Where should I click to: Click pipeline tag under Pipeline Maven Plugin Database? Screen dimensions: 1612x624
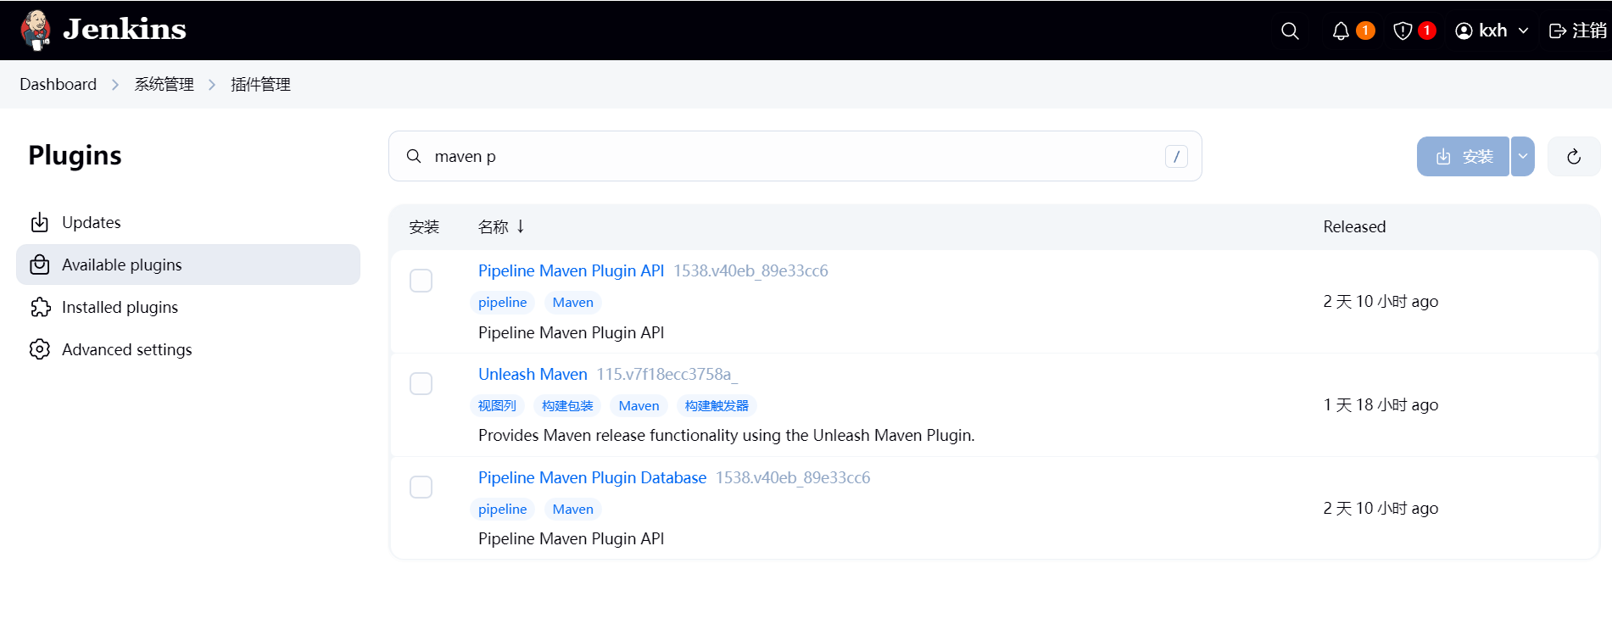pyautogui.click(x=502, y=510)
